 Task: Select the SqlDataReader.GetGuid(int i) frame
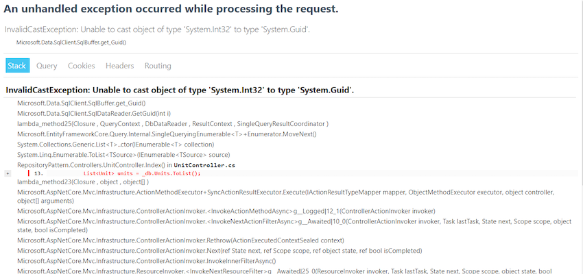pyautogui.click(x=94, y=113)
